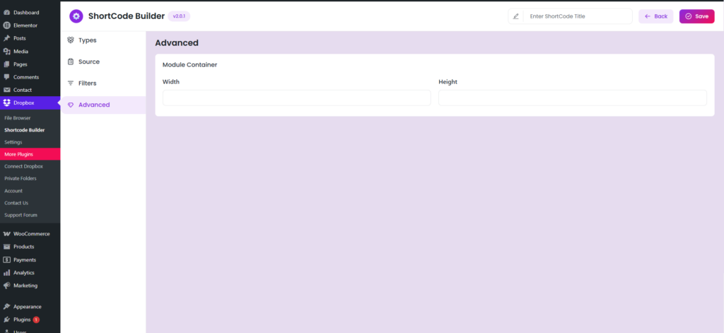Open the WooCommerce menu label
This screenshot has width=724, height=333.
(x=31, y=234)
